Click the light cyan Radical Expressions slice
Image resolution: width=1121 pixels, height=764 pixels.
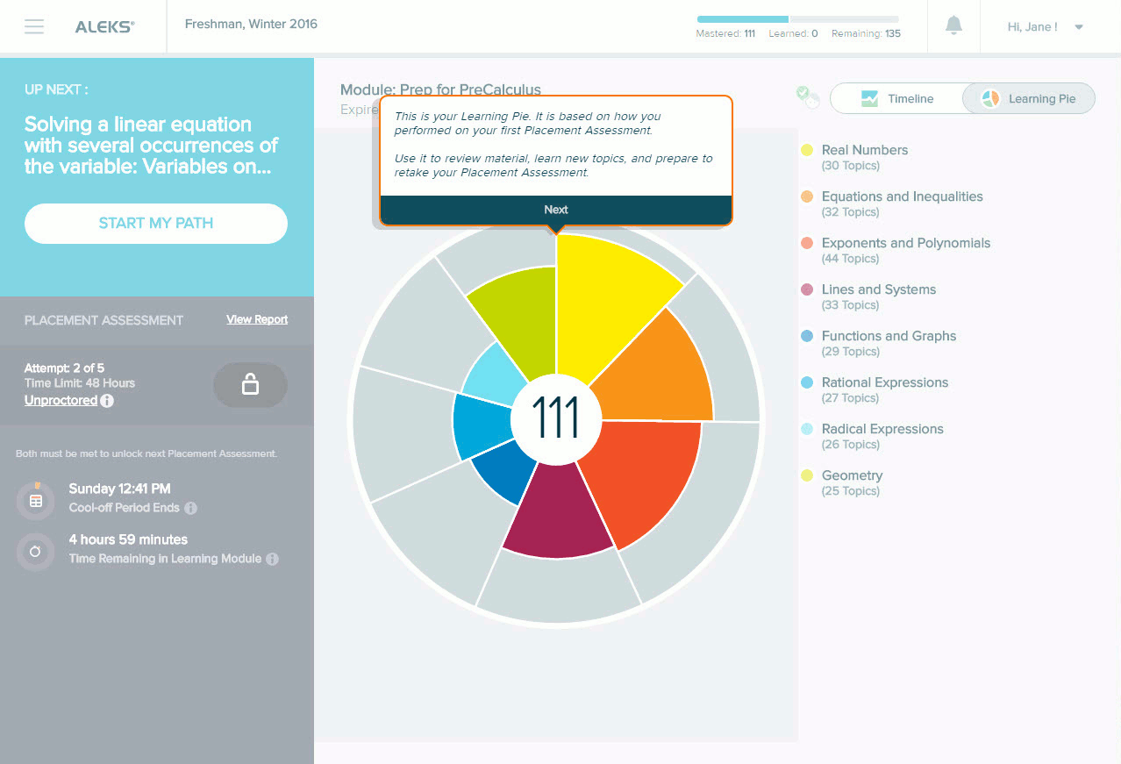click(x=496, y=374)
